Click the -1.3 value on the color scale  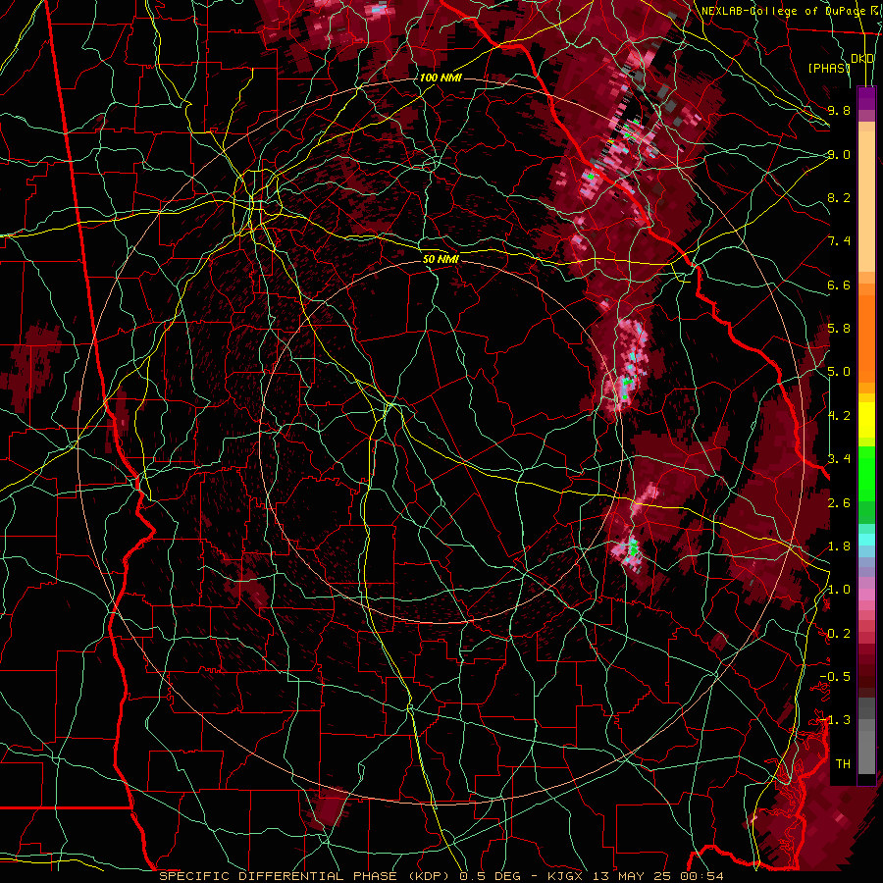(835, 720)
